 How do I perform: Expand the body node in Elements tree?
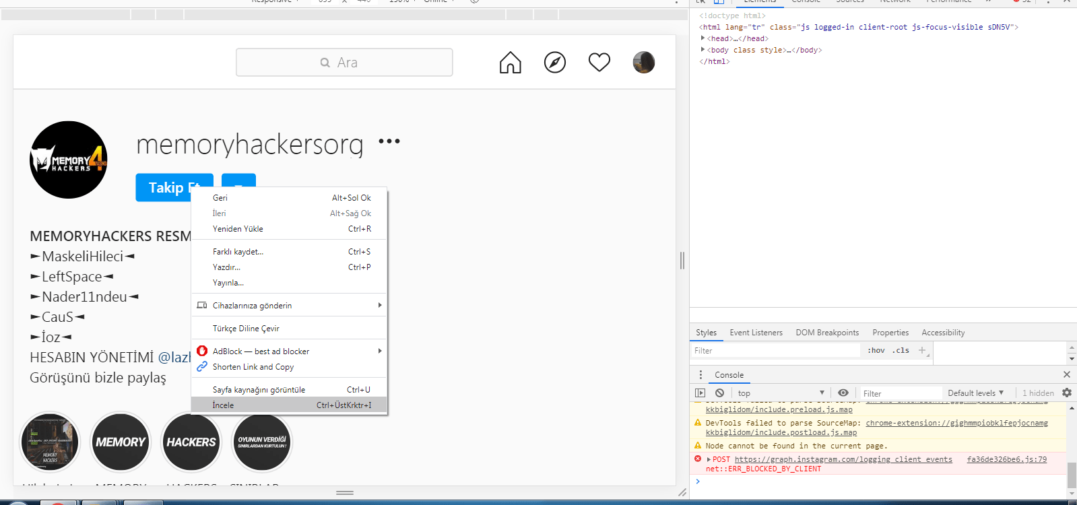(x=703, y=50)
